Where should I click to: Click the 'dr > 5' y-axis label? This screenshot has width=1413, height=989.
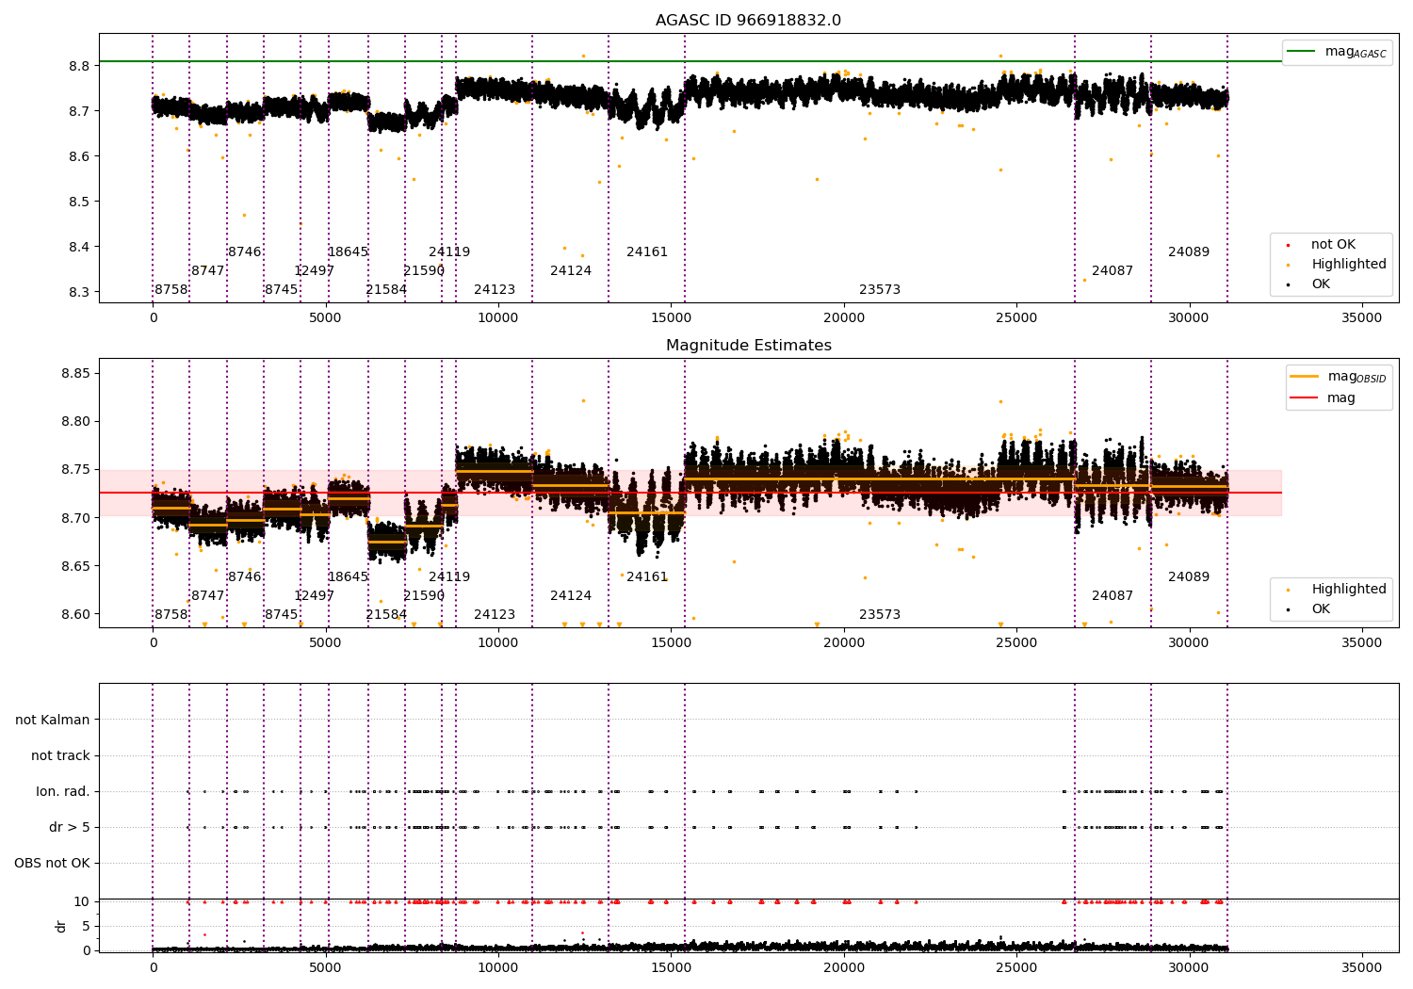(70, 828)
